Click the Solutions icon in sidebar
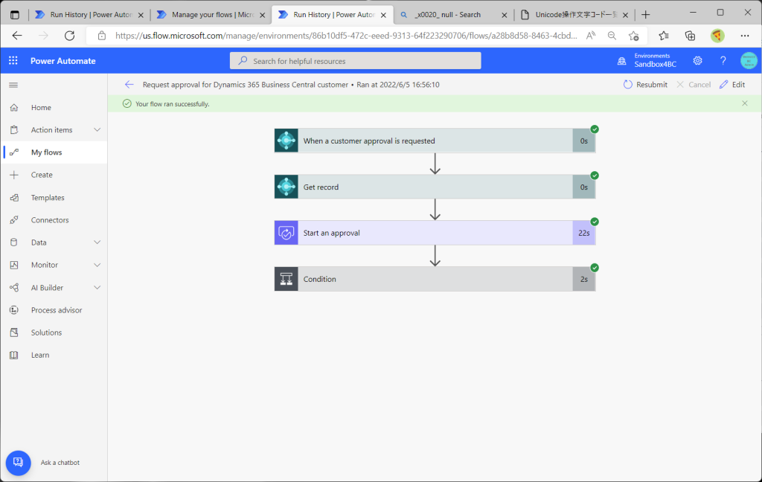This screenshot has height=482, width=762. [x=14, y=332]
